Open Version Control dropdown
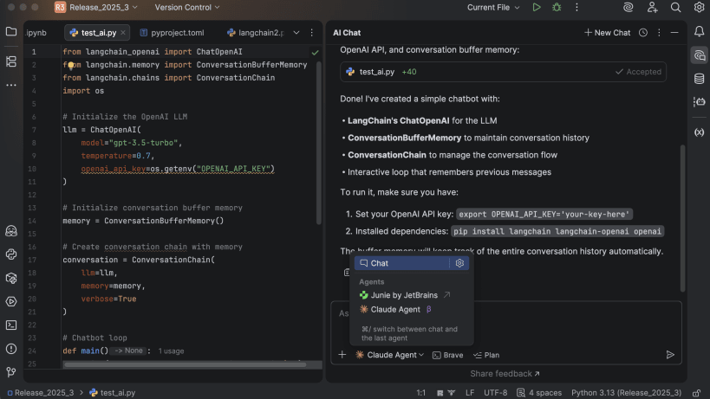This screenshot has height=399, width=710. pyautogui.click(x=187, y=7)
